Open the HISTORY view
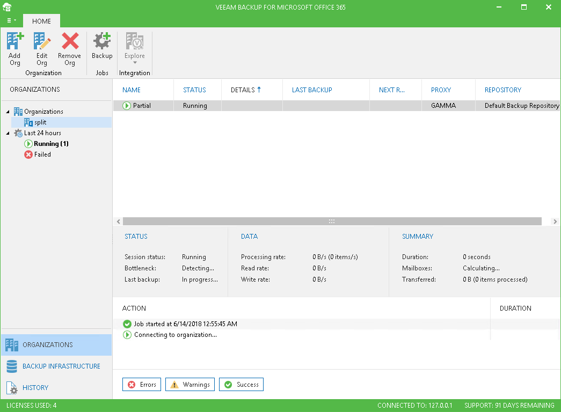The width and height of the screenshot is (561, 412). [56, 388]
